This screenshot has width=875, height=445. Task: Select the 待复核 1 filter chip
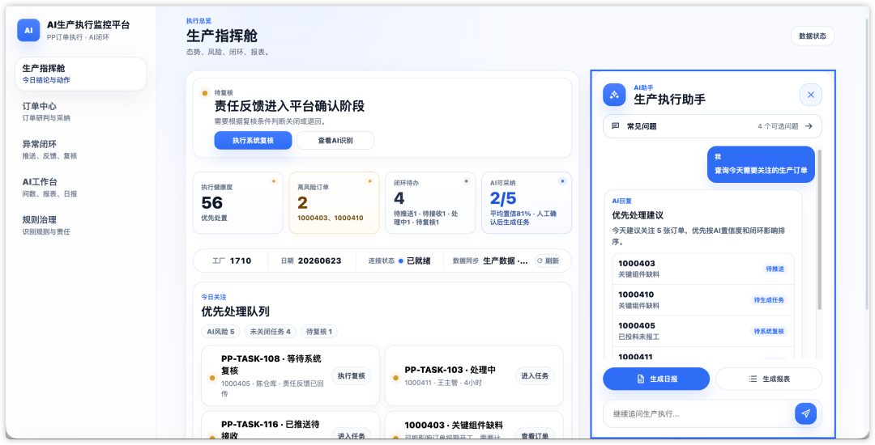click(x=319, y=332)
